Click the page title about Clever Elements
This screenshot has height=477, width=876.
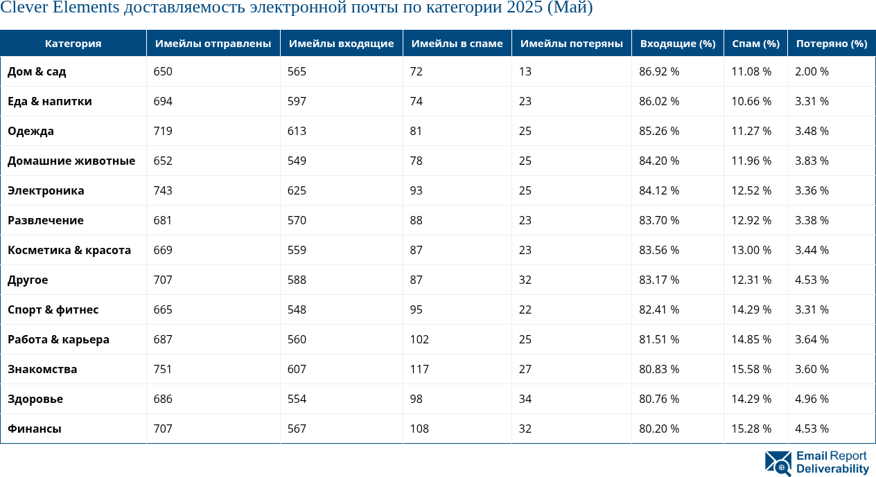[297, 8]
